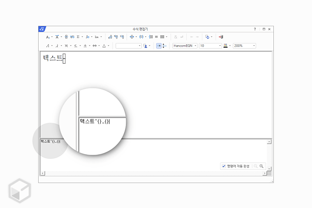Viewport: 312px width, 208px height.
Task: Click the limit (lim) icon
Action: (x=97, y=37)
